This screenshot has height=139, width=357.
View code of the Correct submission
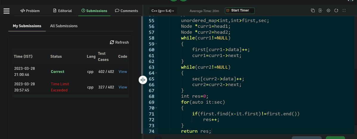click(x=123, y=71)
